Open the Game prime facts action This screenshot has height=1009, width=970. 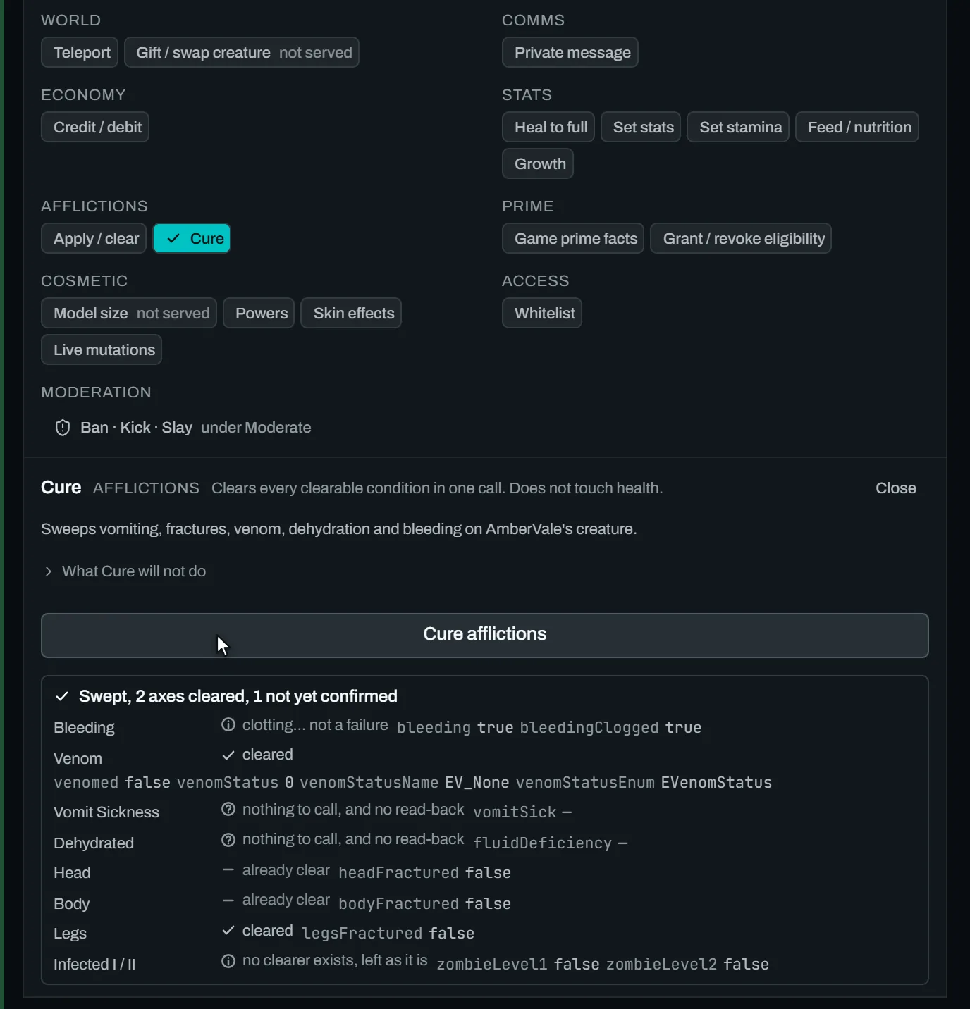pos(573,238)
